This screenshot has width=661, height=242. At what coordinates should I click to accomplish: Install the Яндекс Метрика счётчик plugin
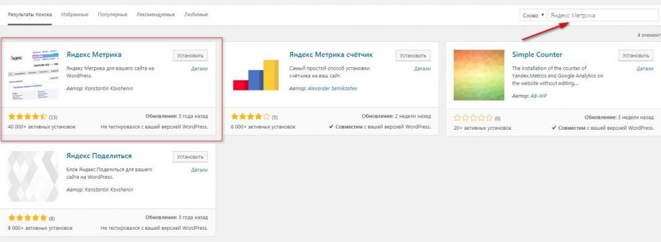click(x=413, y=55)
